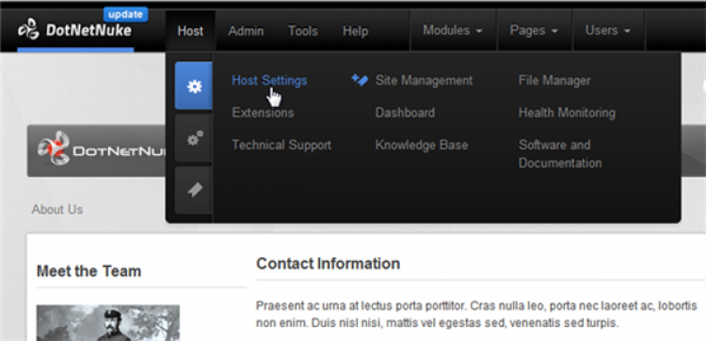The height and width of the screenshot is (341, 706).
Task: Go to About Us page
Action: tap(57, 209)
